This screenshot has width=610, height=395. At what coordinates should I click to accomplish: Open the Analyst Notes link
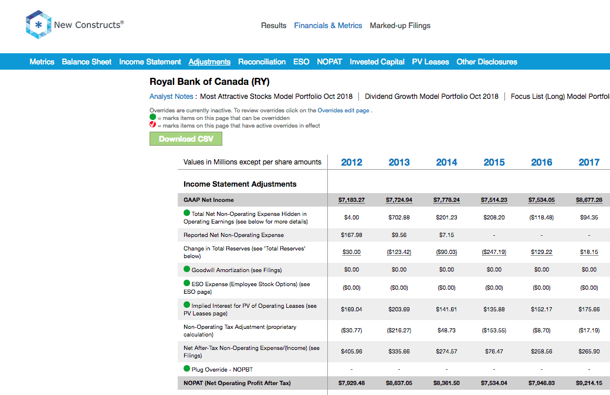[x=171, y=97]
